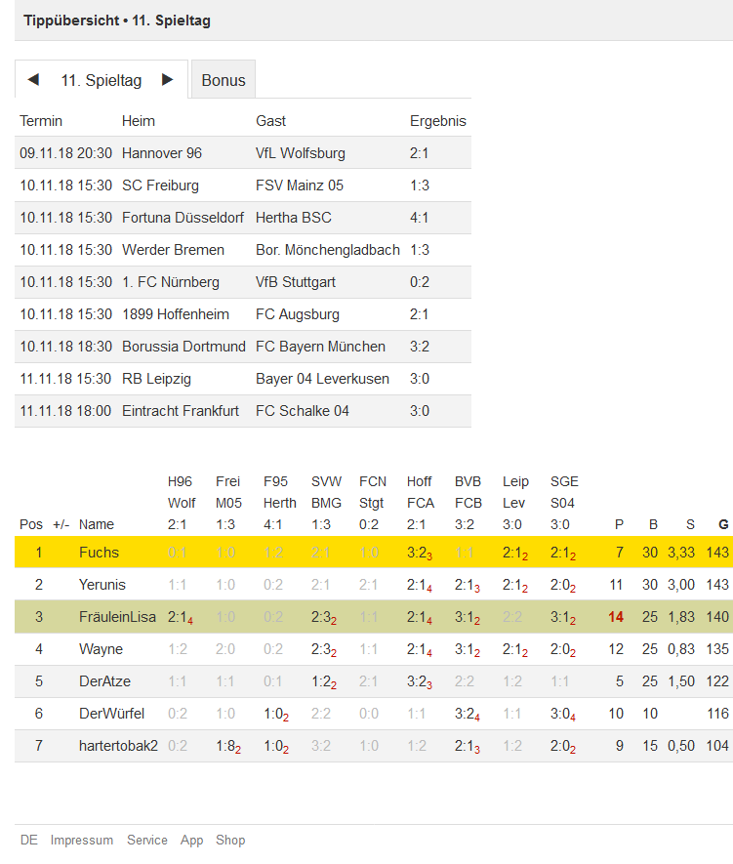Open the App footer link
The width and height of the screenshot is (733, 864).
(x=191, y=840)
